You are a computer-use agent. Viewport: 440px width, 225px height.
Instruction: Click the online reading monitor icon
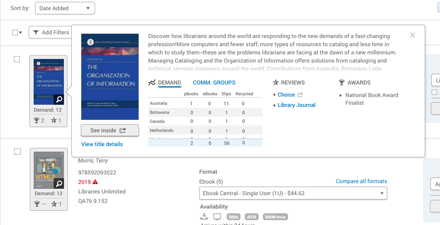tap(217, 216)
